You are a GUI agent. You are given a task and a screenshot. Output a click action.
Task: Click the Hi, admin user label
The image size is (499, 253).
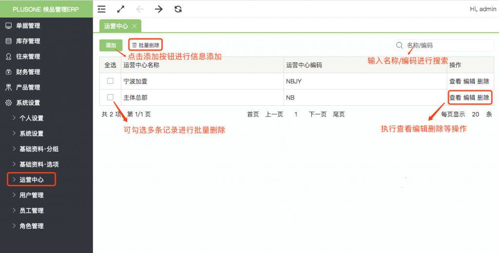(483, 9)
